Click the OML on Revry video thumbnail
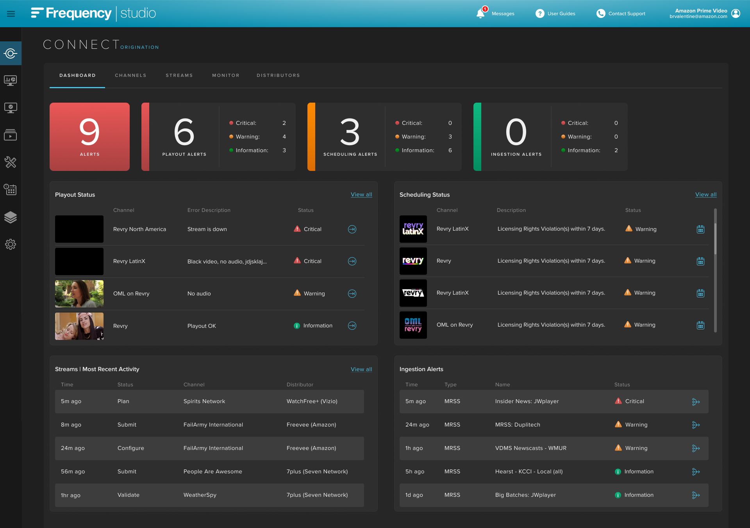 pyautogui.click(x=79, y=293)
